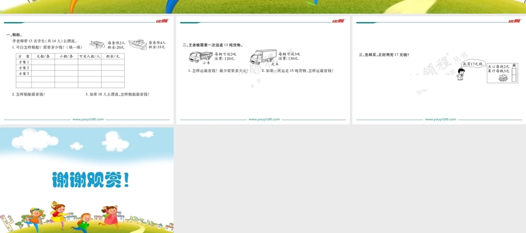Click the red logo on the second slide

coord(338,21)
